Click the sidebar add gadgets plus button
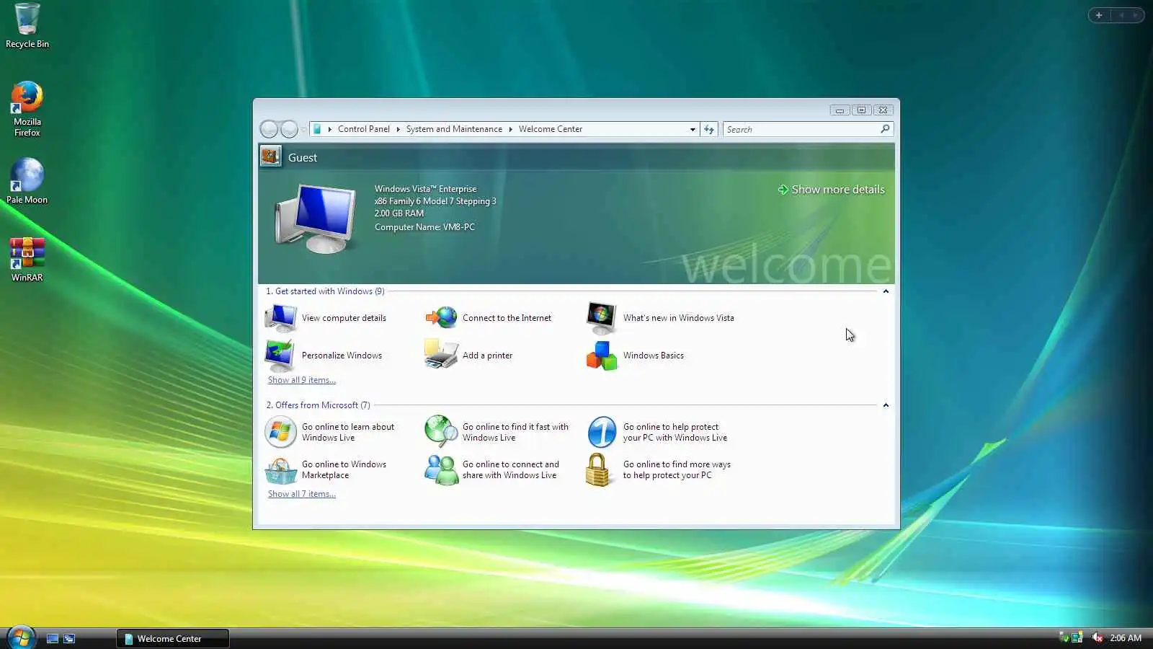This screenshot has height=649, width=1153. [1099, 15]
